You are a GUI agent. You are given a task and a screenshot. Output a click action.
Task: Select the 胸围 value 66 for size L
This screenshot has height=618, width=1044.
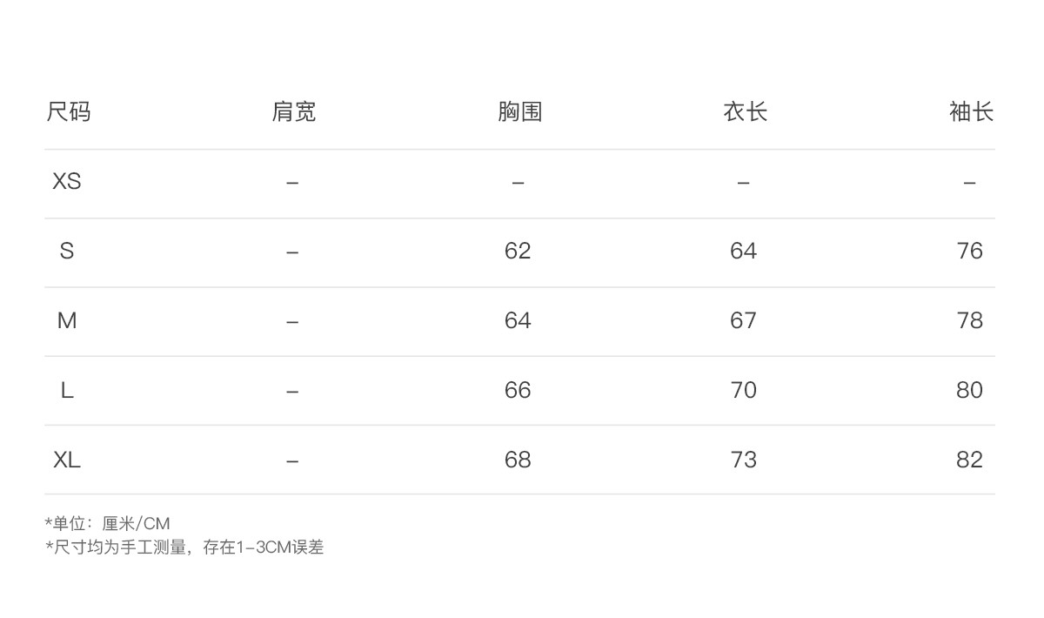(518, 391)
